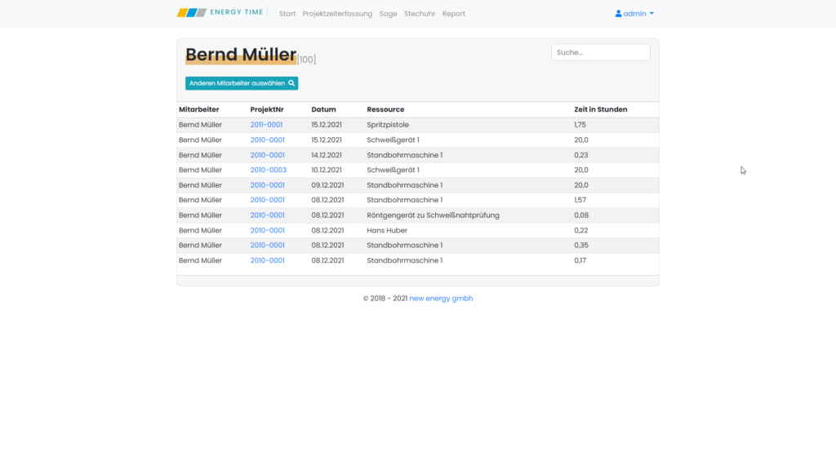
Task: Click the date 09.12.2021
Action: 327,185
